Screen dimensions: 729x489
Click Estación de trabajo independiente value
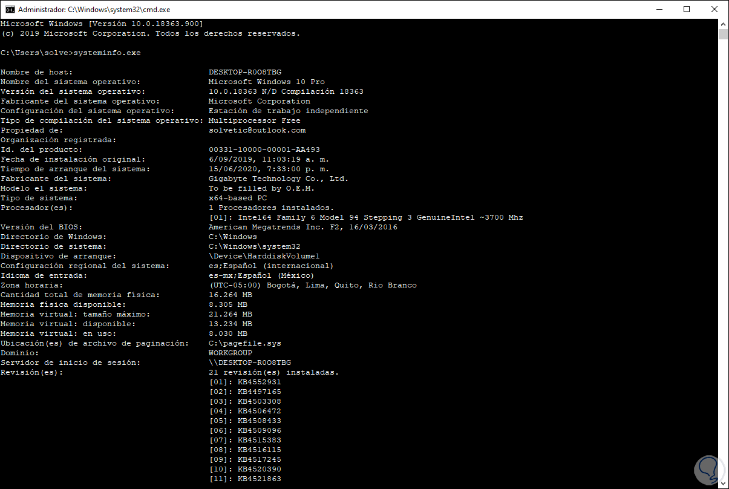click(x=289, y=111)
